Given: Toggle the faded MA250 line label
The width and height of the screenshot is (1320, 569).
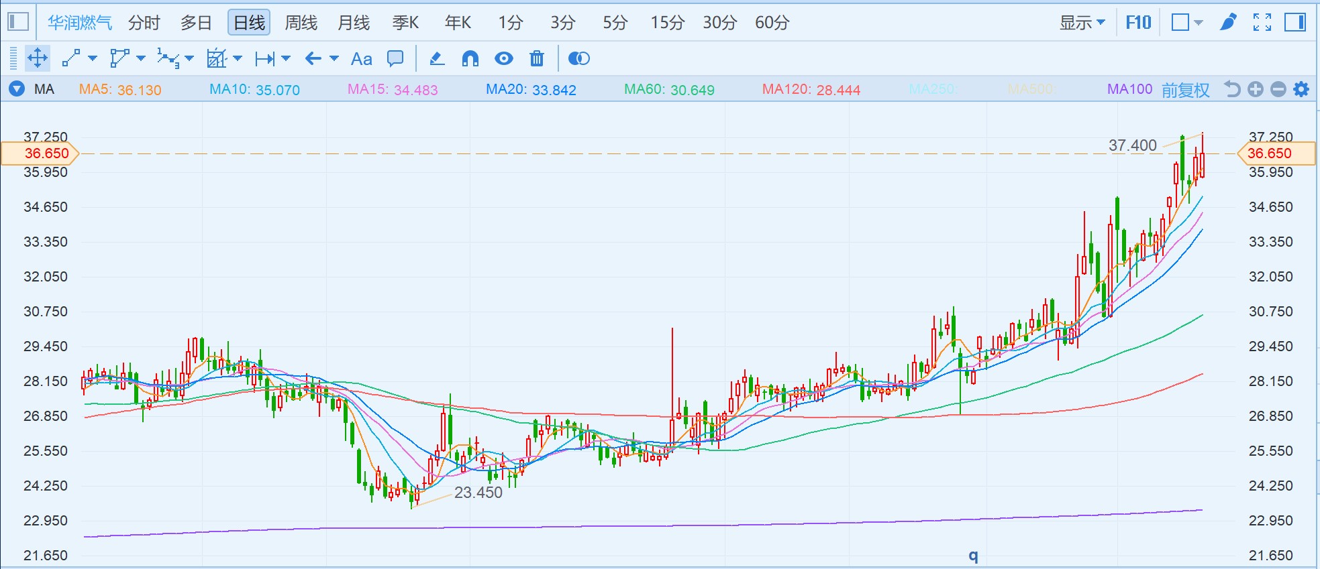Looking at the screenshot, I should pyautogui.click(x=933, y=89).
